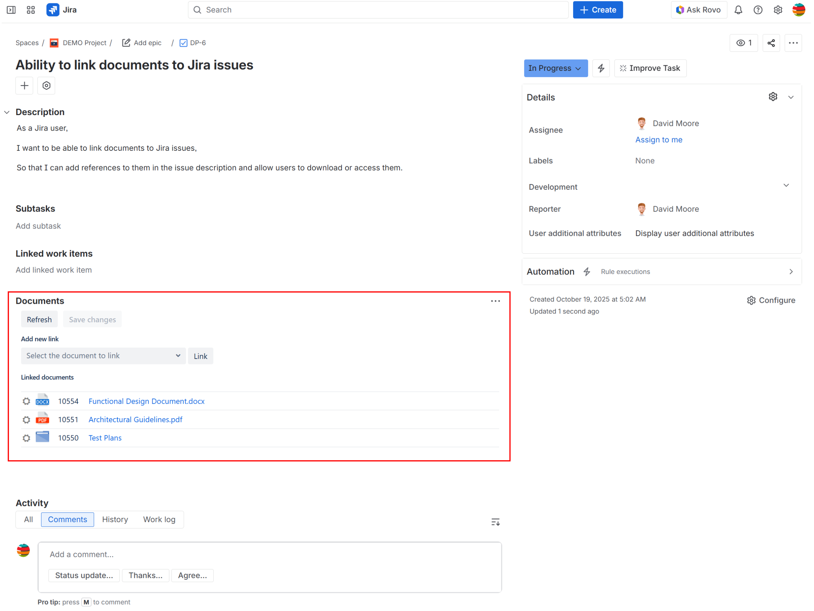This screenshot has width=814, height=611.
Task: Click the Assign to me link
Action: pyautogui.click(x=659, y=140)
